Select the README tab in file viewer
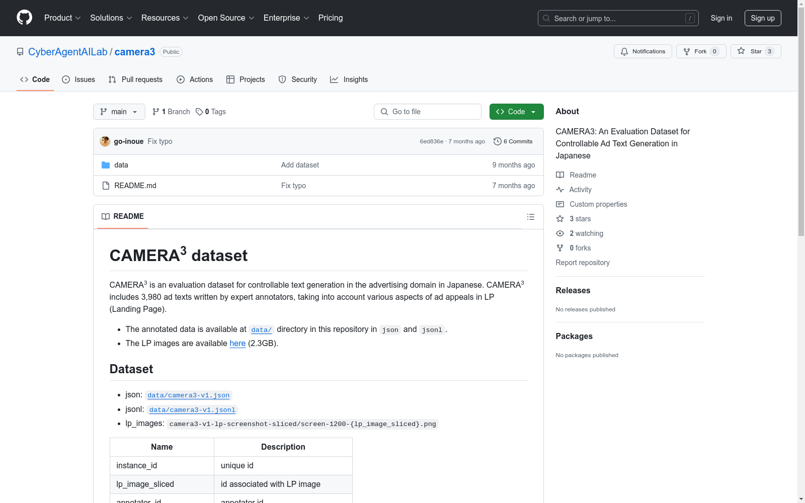The image size is (805, 503). [123, 216]
